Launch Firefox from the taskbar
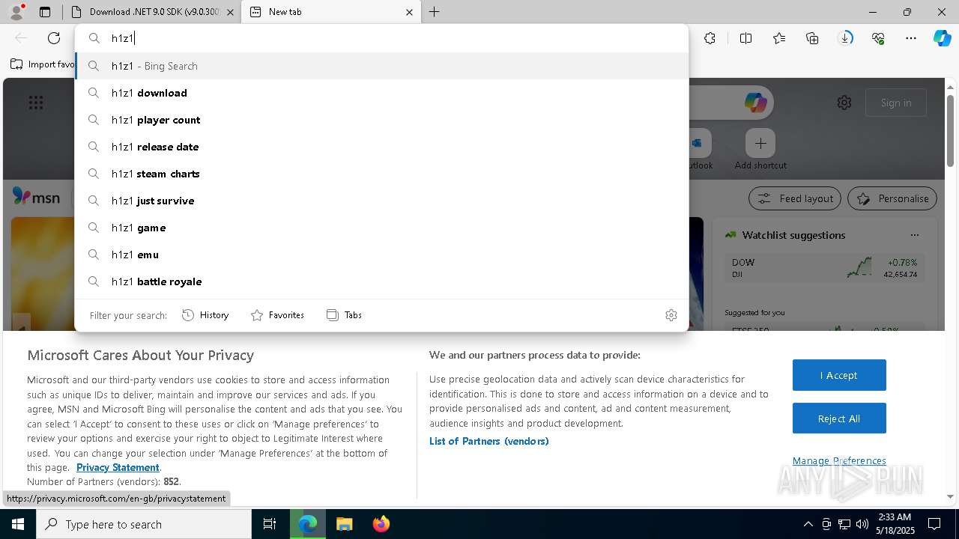Screen dimensions: 959x539 point(381,524)
